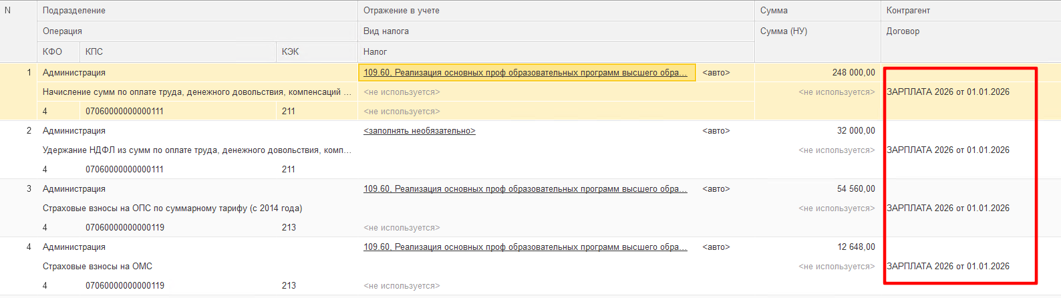Image resolution: width=1061 pixels, height=298 pixels.
Task: Select the "Вид налога" column header
Action: click(386, 31)
